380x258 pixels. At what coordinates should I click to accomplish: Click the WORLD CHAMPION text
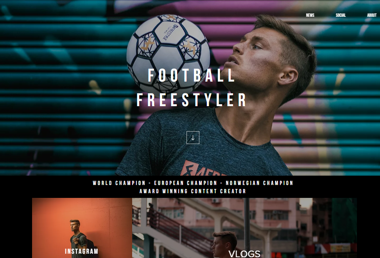point(119,183)
